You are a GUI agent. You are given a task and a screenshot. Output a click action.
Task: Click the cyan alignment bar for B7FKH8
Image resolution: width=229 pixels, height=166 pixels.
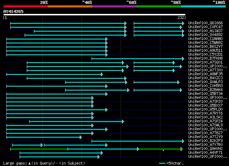[138, 59]
